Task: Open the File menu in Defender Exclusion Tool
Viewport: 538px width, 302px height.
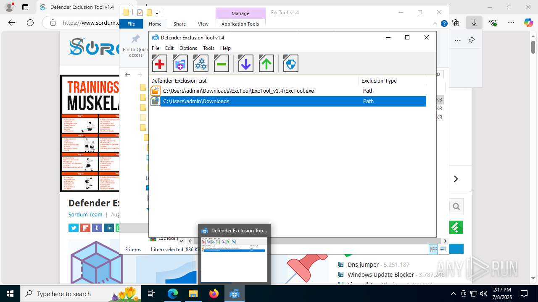Action: click(x=156, y=48)
